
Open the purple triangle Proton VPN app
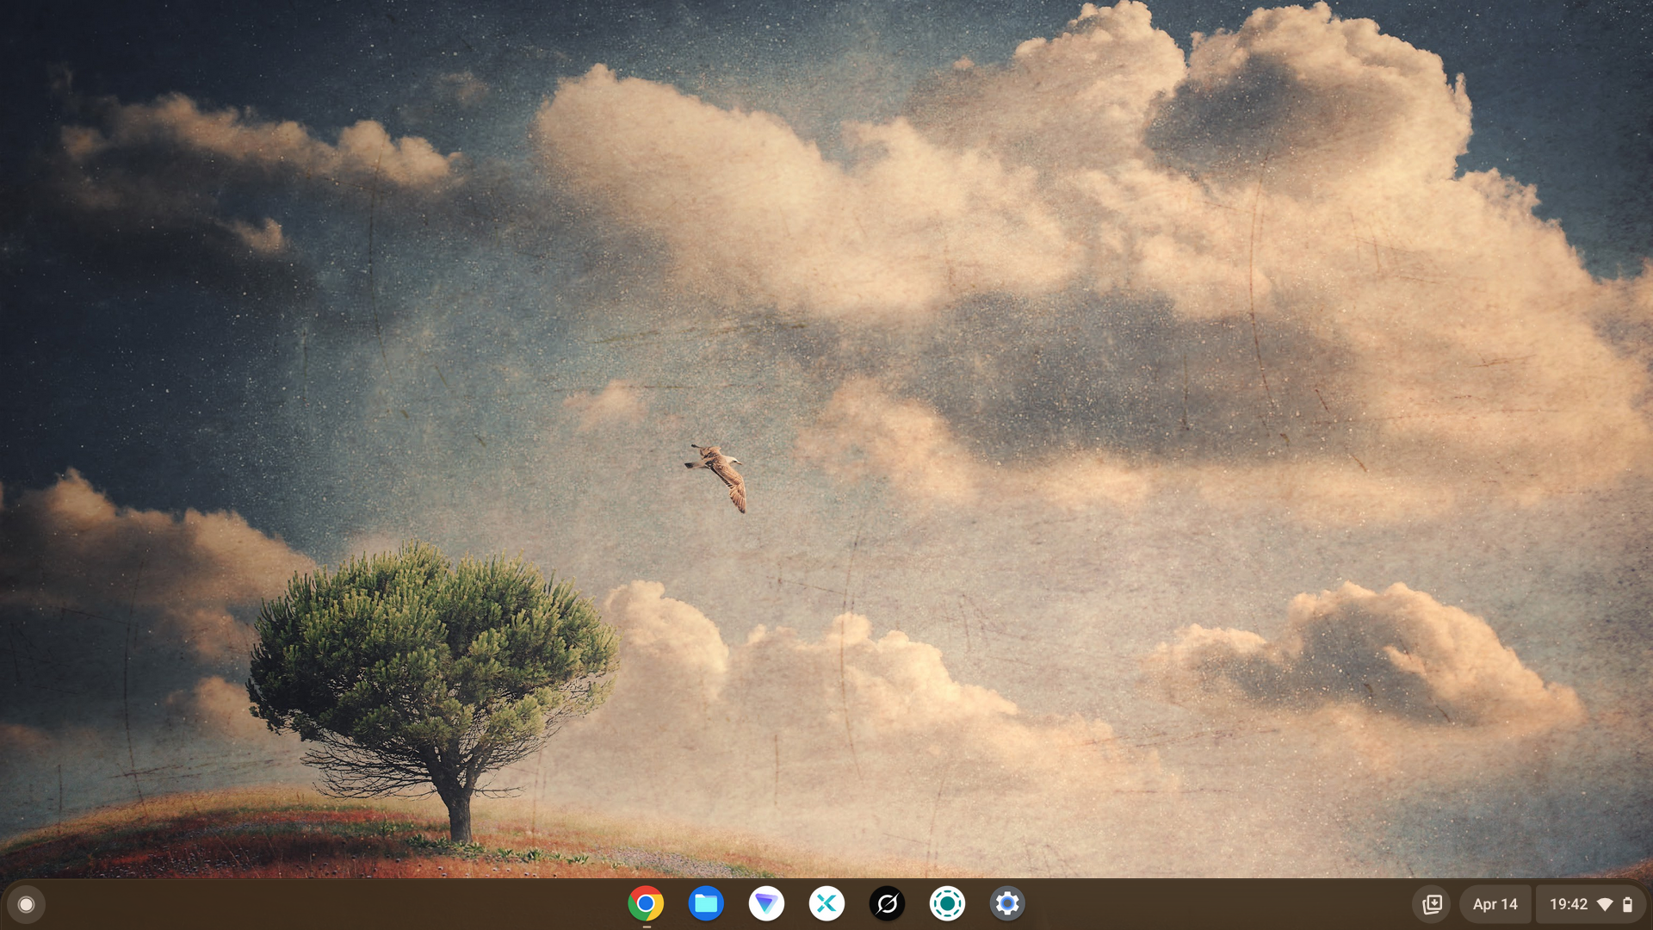[766, 903]
